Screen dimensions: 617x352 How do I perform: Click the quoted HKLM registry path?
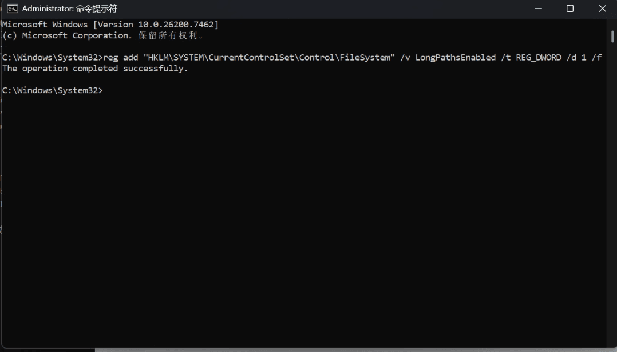(269, 58)
